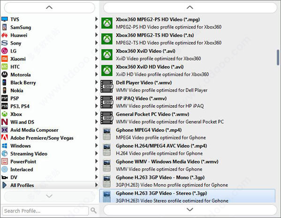Open the Adobe Premiere/Sony Vegas category
This screenshot has width=281, height=218.
pyautogui.click(x=50, y=137)
